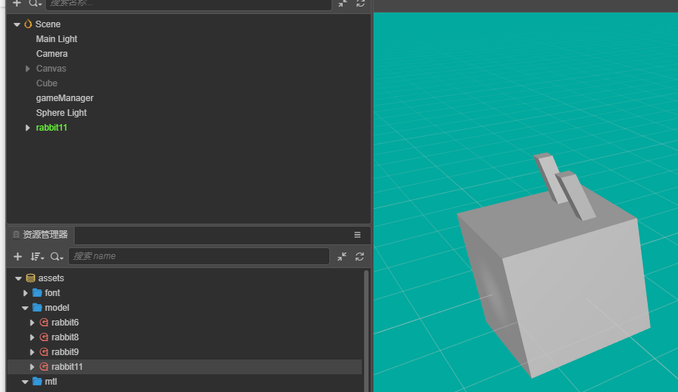Open the asset sort order menu
Screen dimensions: 678x392
[x=37, y=257]
